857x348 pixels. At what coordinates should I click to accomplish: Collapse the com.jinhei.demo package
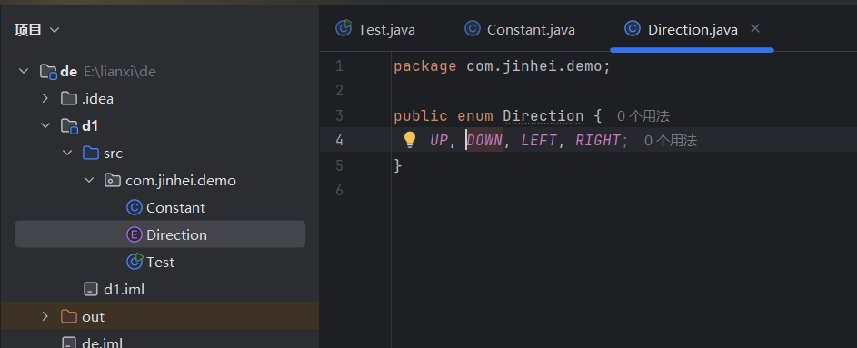click(89, 180)
